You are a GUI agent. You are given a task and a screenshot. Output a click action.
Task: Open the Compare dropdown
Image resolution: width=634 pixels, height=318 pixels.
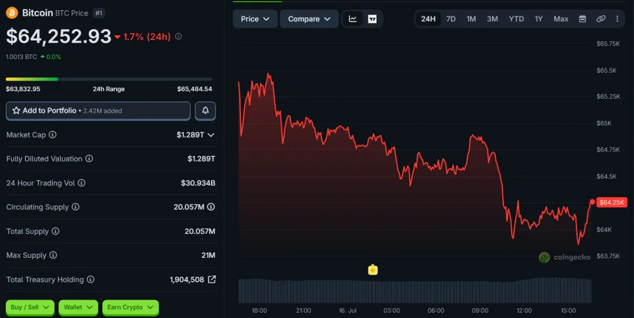(x=309, y=19)
